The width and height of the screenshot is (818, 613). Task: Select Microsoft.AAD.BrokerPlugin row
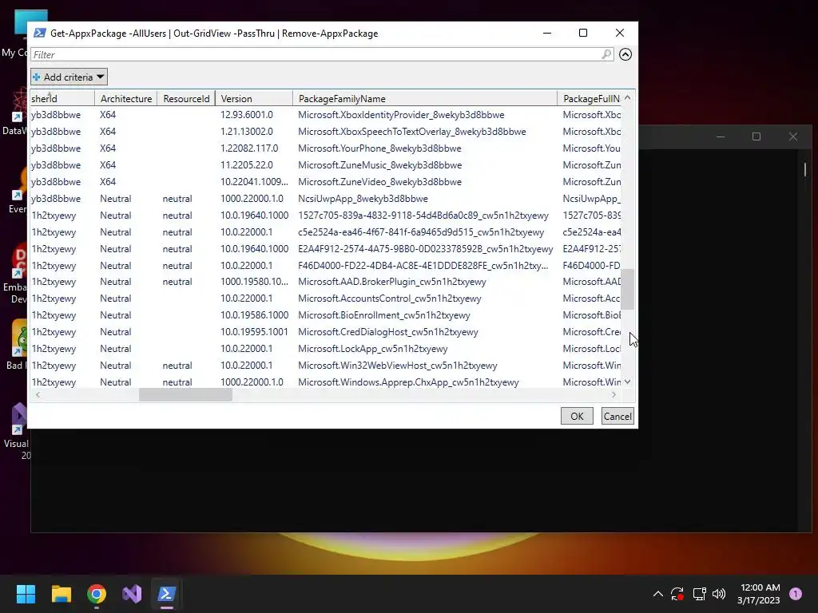(x=326, y=282)
